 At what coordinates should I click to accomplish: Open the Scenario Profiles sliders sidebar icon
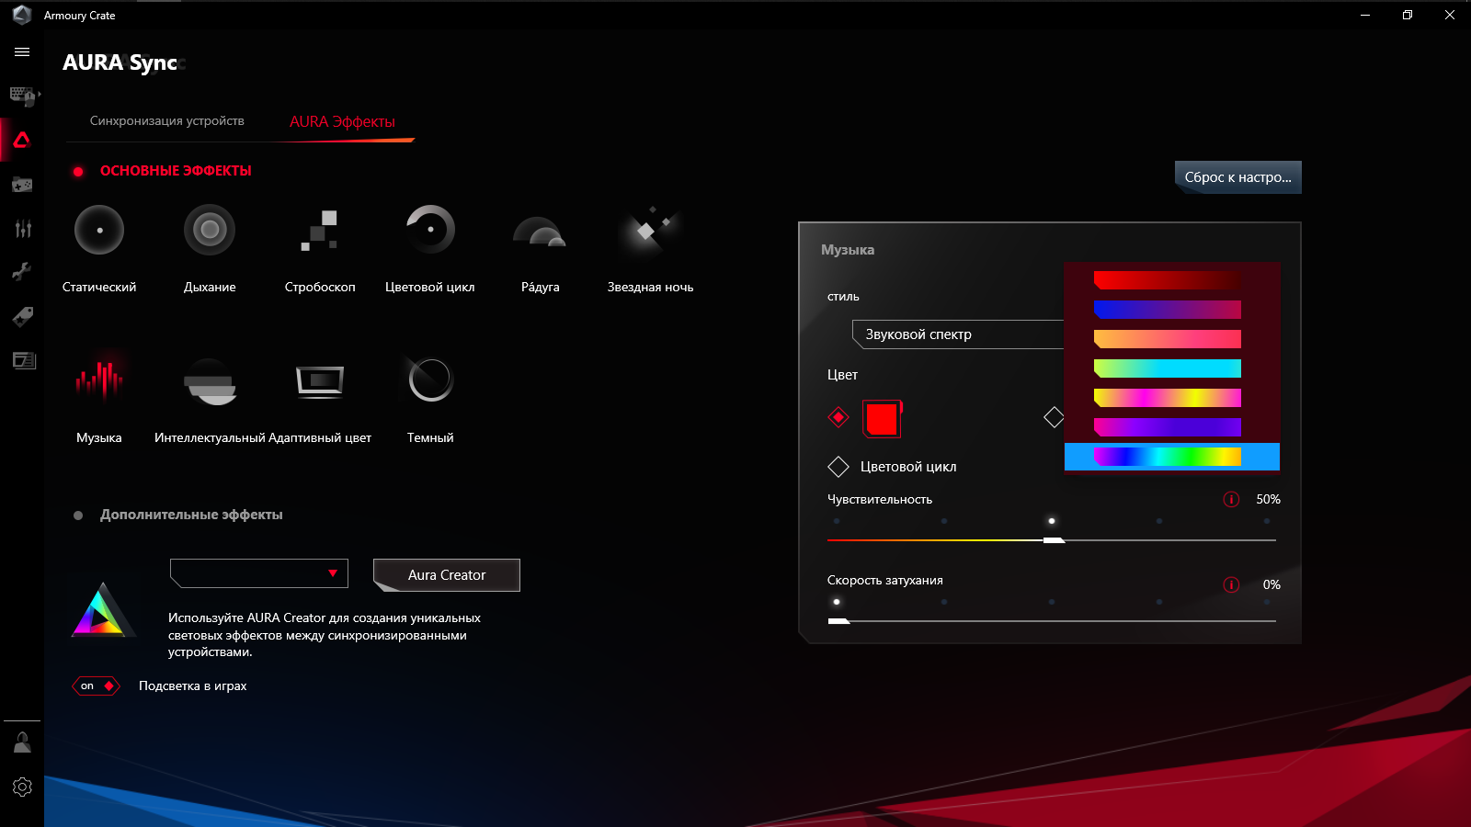(x=22, y=229)
